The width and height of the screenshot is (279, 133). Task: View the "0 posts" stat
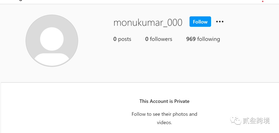[122, 39]
